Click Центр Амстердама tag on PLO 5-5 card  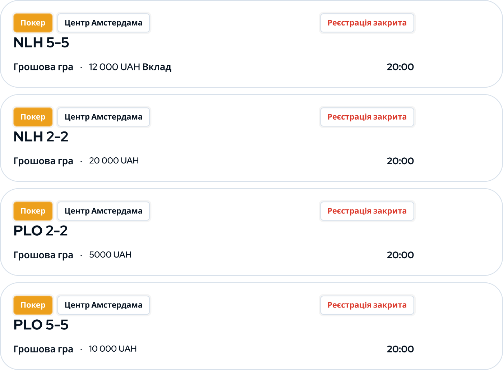coord(103,305)
